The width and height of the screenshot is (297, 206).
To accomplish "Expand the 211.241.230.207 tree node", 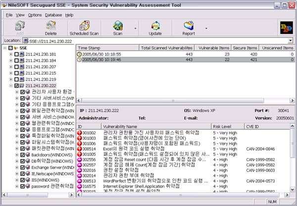I will coord(10,66).
